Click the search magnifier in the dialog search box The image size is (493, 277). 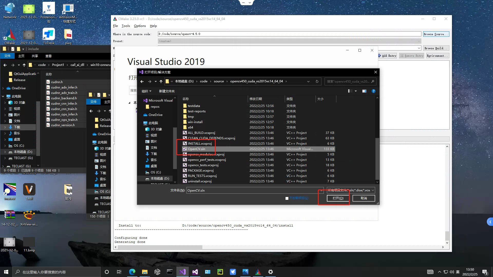[373, 82]
